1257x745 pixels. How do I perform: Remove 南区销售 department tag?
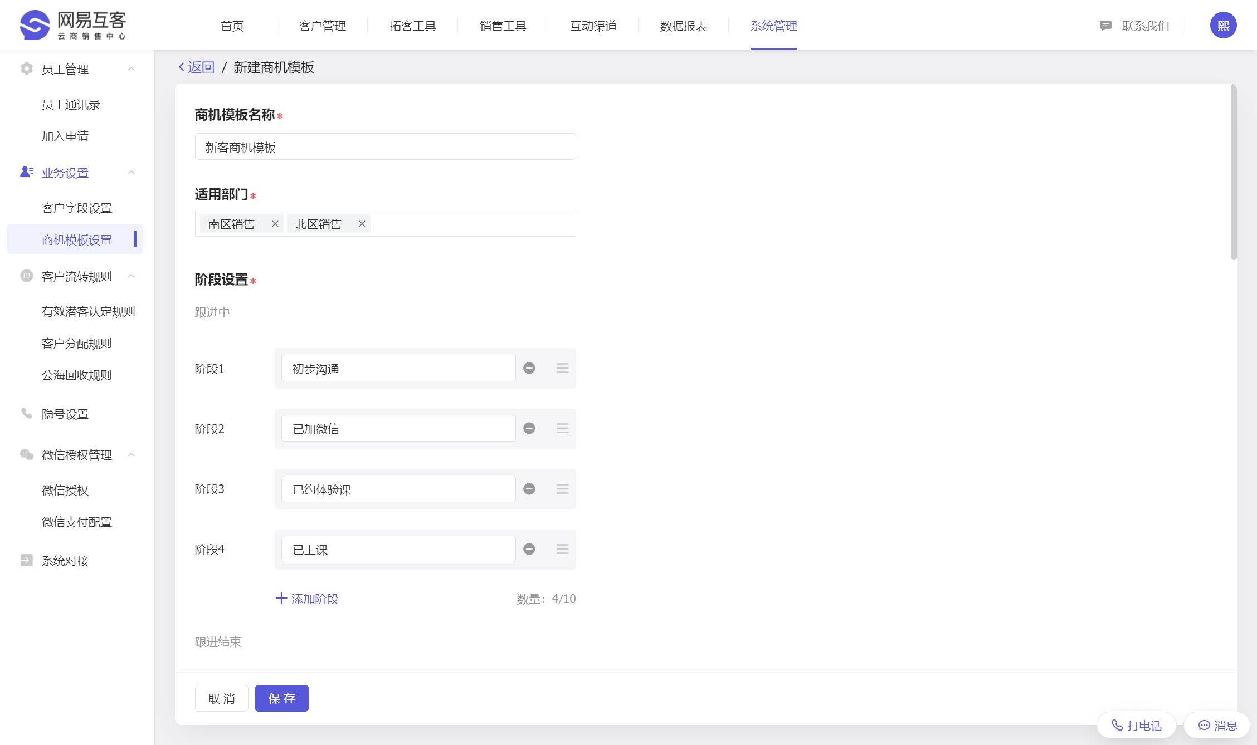[x=275, y=224]
